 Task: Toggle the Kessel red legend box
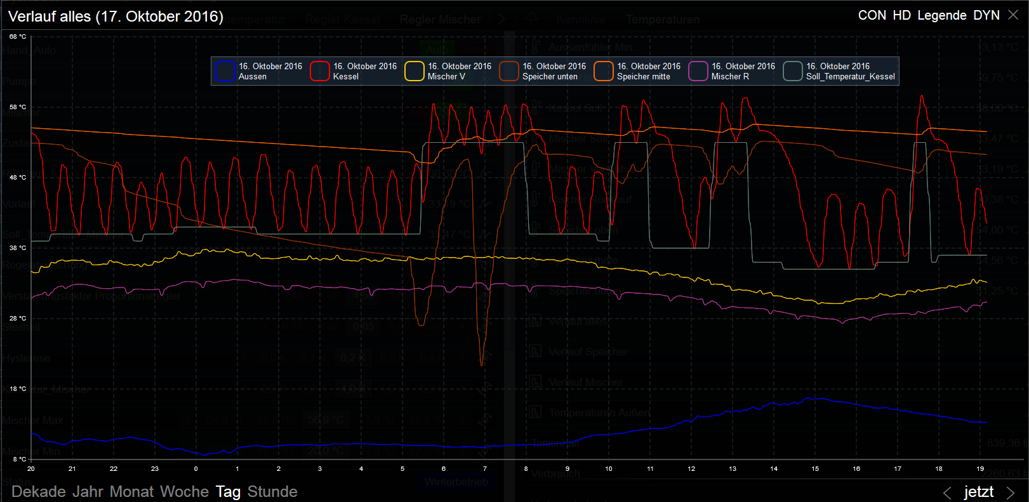320,71
